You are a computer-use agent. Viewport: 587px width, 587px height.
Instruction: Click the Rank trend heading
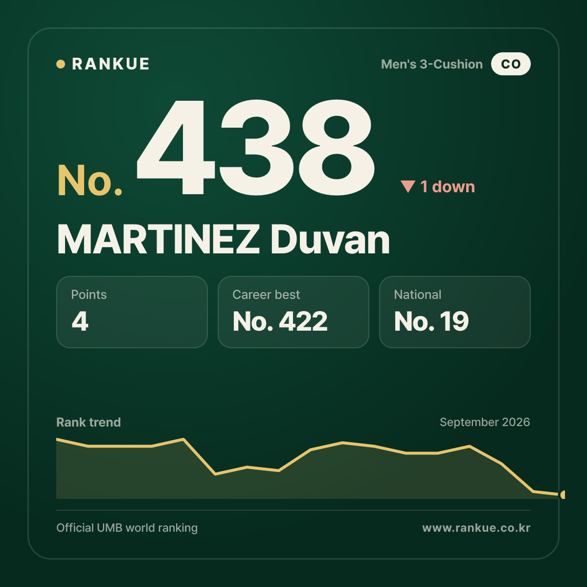[x=89, y=422]
